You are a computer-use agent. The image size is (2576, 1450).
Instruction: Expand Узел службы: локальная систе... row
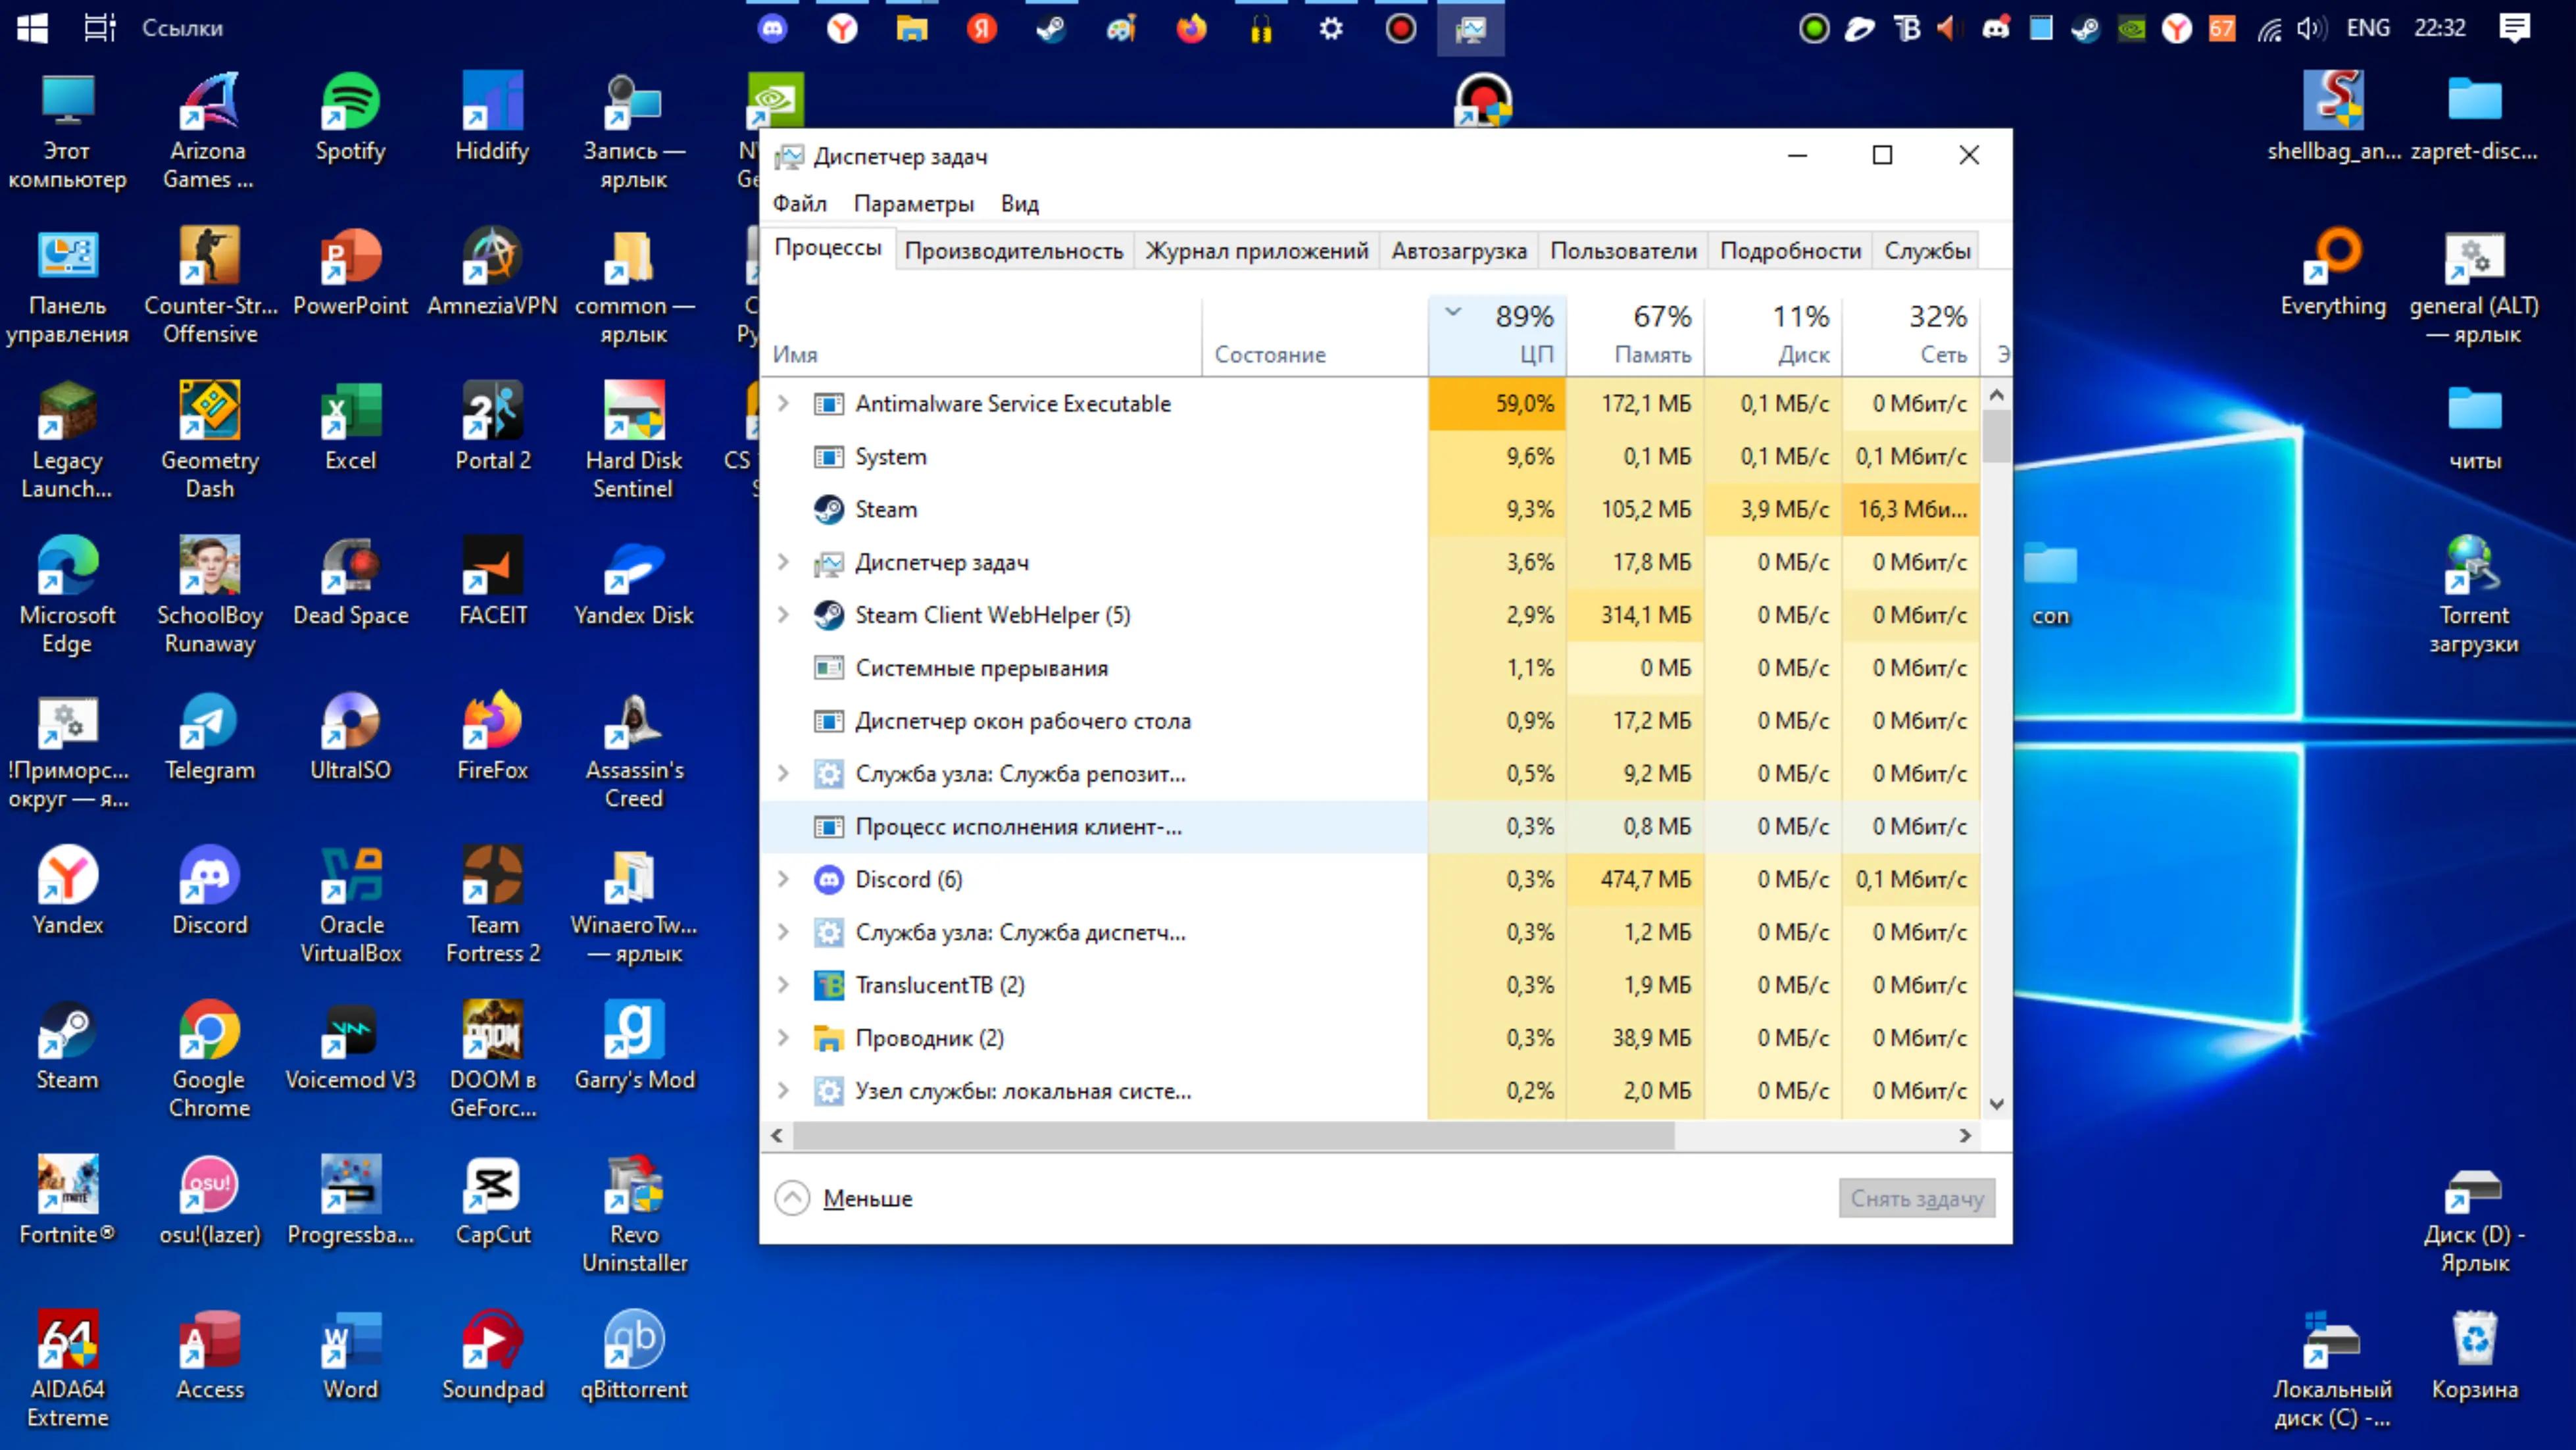tap(784, 1090)
